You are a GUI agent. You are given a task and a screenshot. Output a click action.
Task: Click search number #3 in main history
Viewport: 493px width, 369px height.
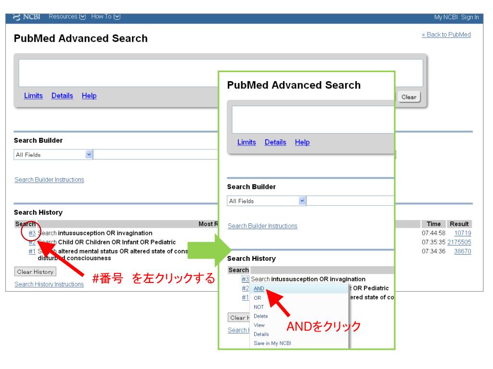[x=32, y=233]
